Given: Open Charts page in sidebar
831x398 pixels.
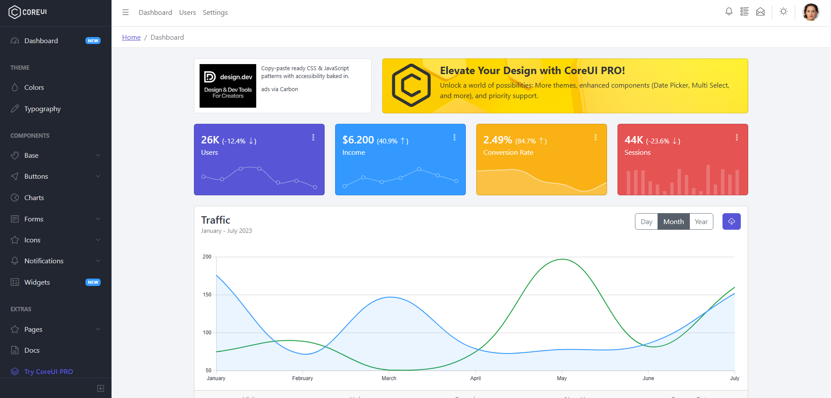Looking at the screenshot, I should pyautogui.click(x=56, y=197).
